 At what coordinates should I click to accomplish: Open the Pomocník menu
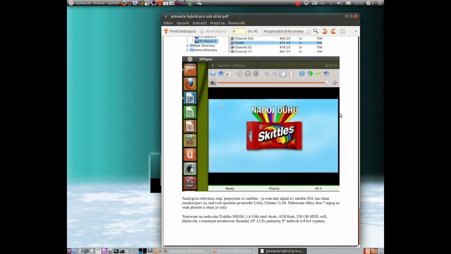click(236, 23)
